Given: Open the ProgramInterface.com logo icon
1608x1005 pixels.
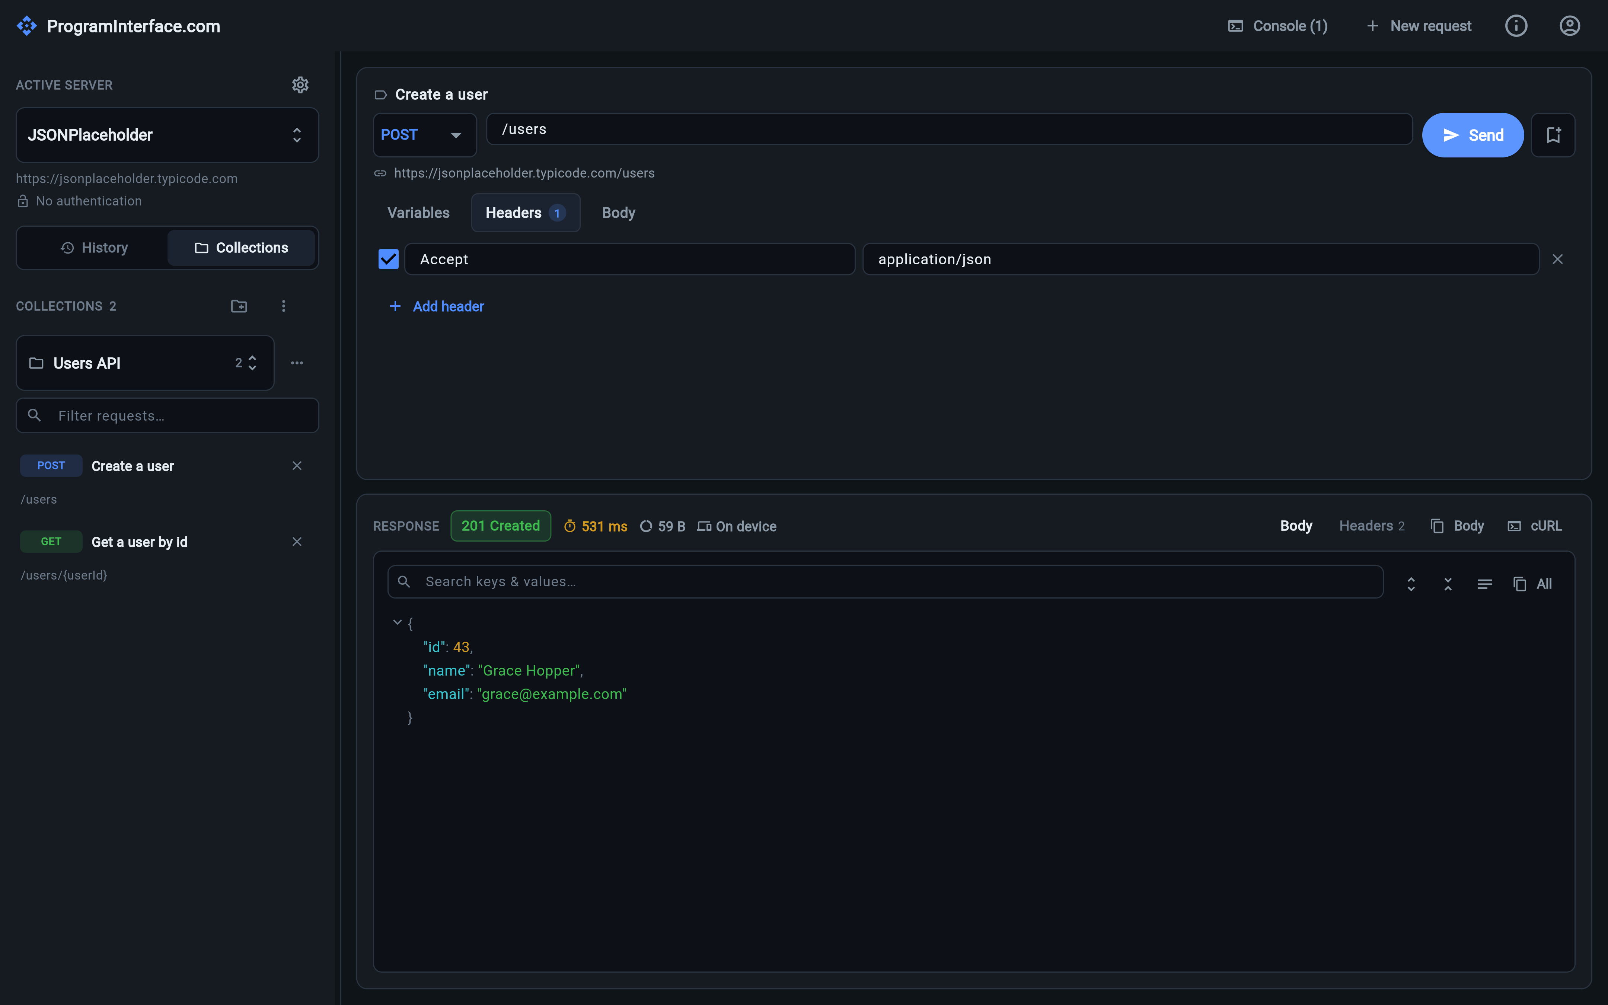Looking at the screenshot, I should (26, 26).
